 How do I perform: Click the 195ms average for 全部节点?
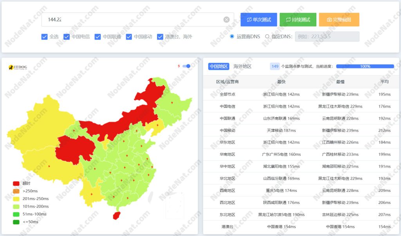click(x=385, y=94)
